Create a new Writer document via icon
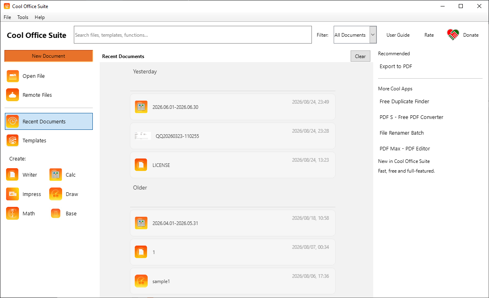This screenshot has height=298, width=489. (x=13, y=175)
